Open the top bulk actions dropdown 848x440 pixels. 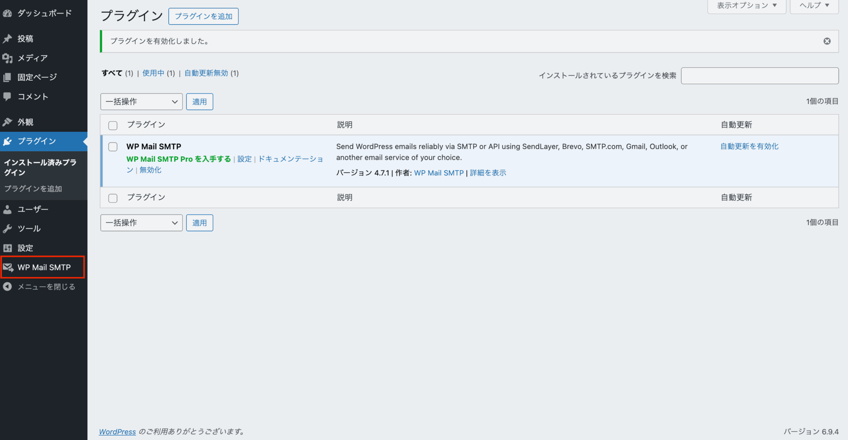point(141,102)
